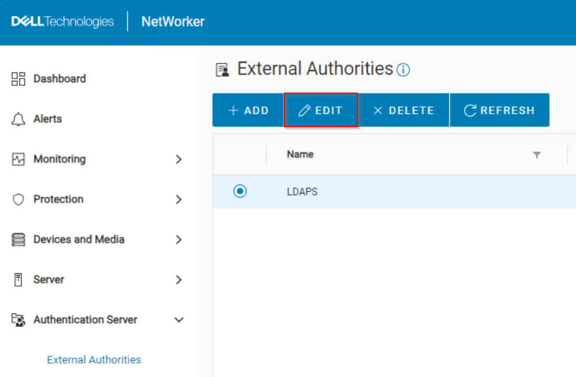Select the Monitoring graph icon
Image resolution: width=576 pixels, height=377 pixels.
coord(18,159)
